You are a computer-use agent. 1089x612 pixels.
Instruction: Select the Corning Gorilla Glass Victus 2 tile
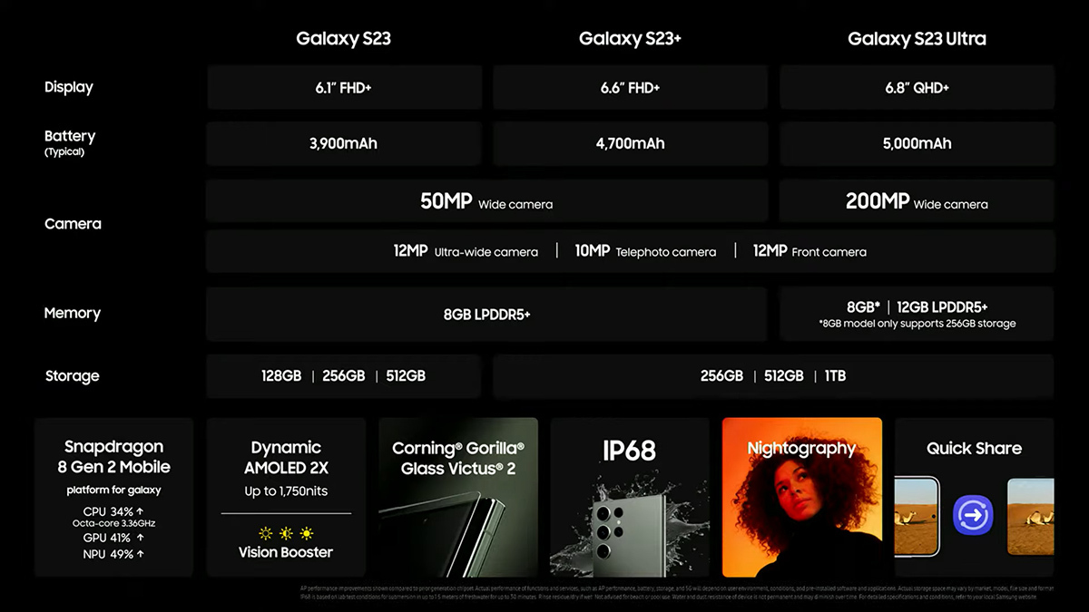click(458, 497)
